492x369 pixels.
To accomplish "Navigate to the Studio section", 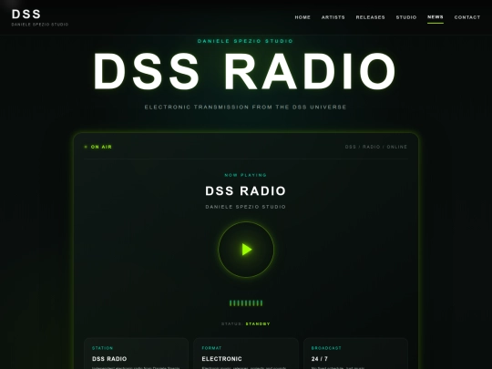I will pyautogui.click(x=406, y=17).
